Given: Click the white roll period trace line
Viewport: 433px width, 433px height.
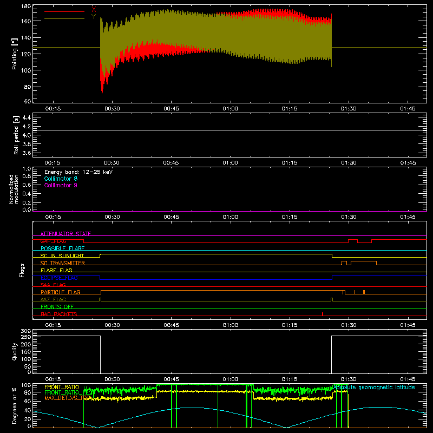Looking at the screenshot, I should (x=229, y=130).
